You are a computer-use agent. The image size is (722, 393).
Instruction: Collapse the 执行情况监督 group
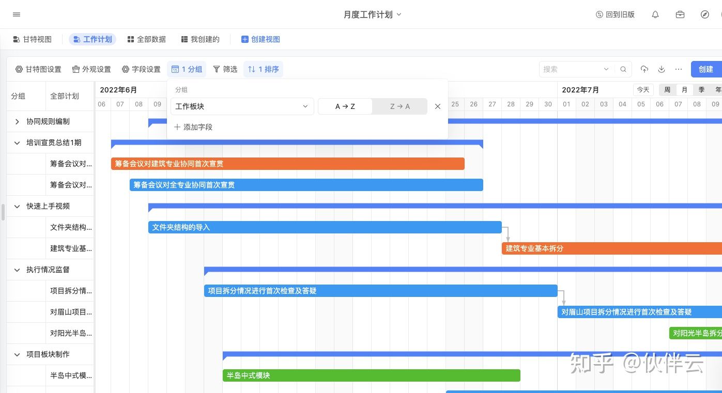tap(17, 270)
